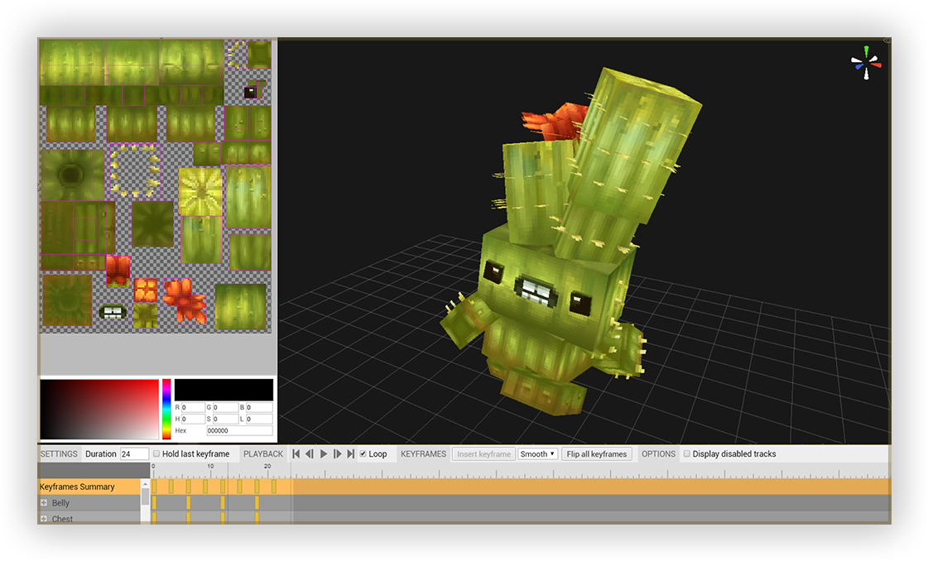Click the Duration input field
This screenshot has width=928, height=561.
(x=134, y=454)
